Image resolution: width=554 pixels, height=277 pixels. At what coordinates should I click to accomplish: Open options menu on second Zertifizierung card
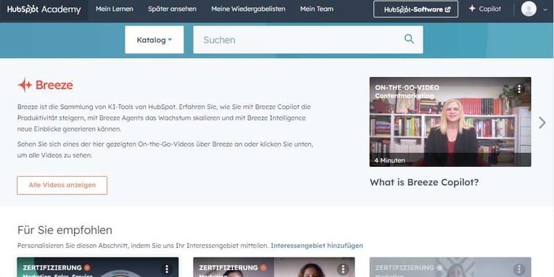[x=343, y=270]
